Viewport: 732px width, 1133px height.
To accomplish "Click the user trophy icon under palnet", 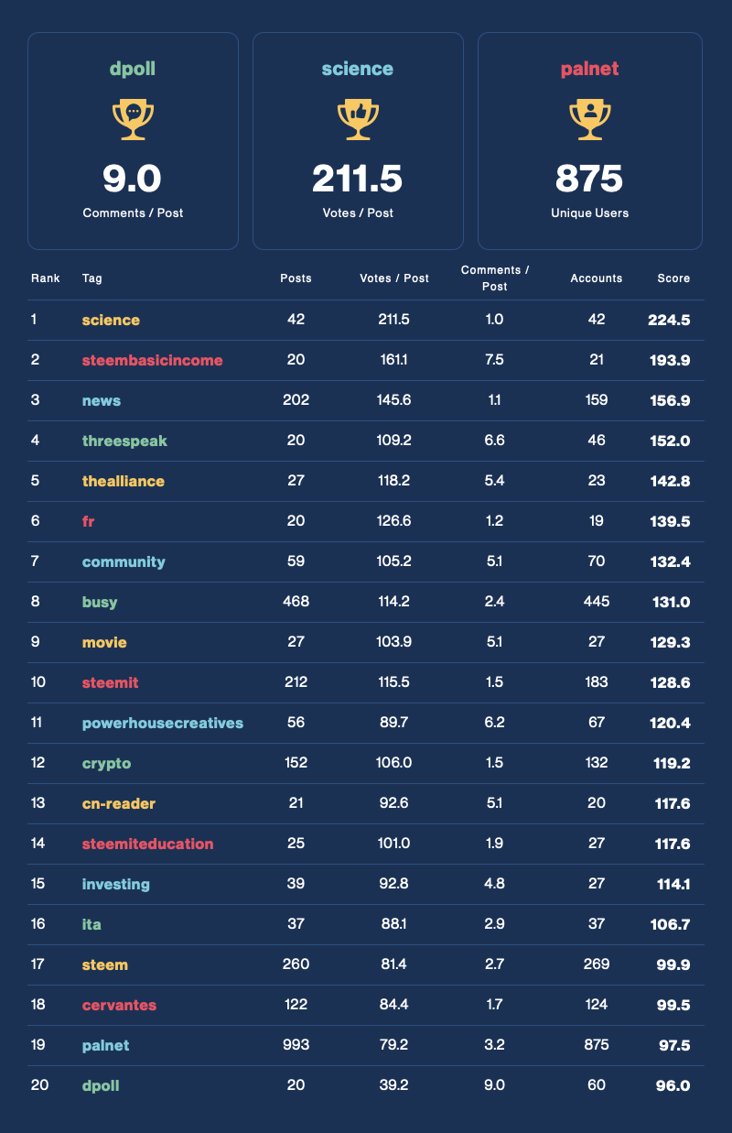I will tap(590, 120).
